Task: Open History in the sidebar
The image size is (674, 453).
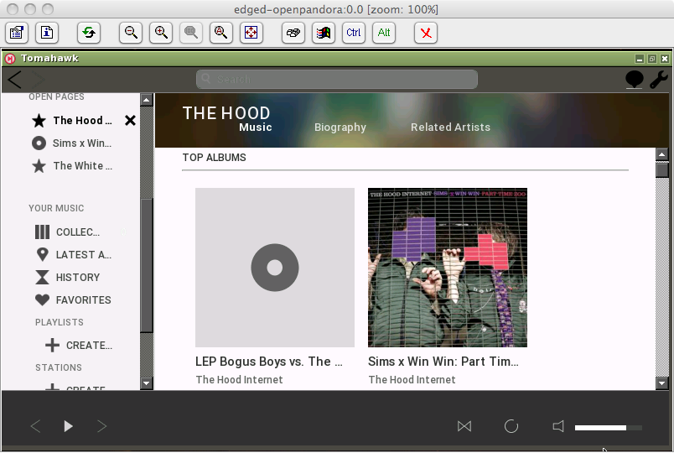Action: click(77, 277)
